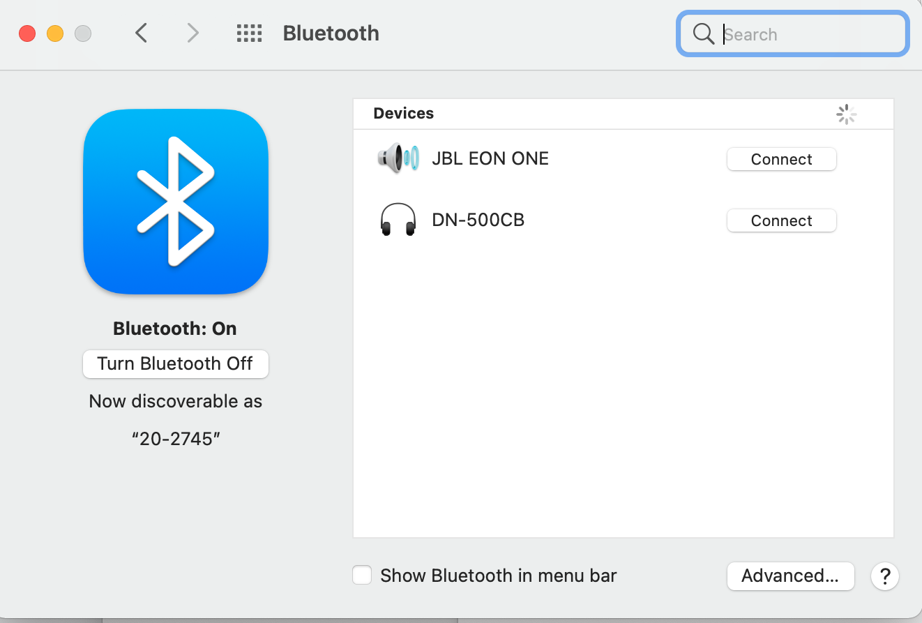Close the Bluetooth preferences window
This screenshot has height=623, width=922.
(x=27, y=33)
